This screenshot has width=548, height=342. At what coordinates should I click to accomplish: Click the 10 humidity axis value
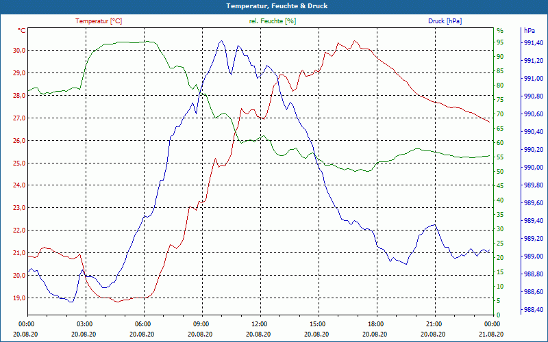(x=500, y=287)
